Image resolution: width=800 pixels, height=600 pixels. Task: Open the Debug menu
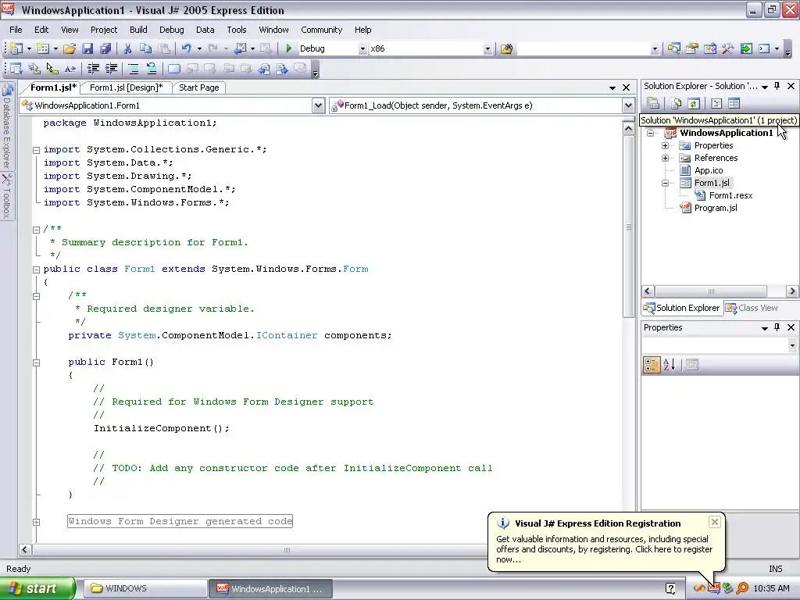(171, 30)
